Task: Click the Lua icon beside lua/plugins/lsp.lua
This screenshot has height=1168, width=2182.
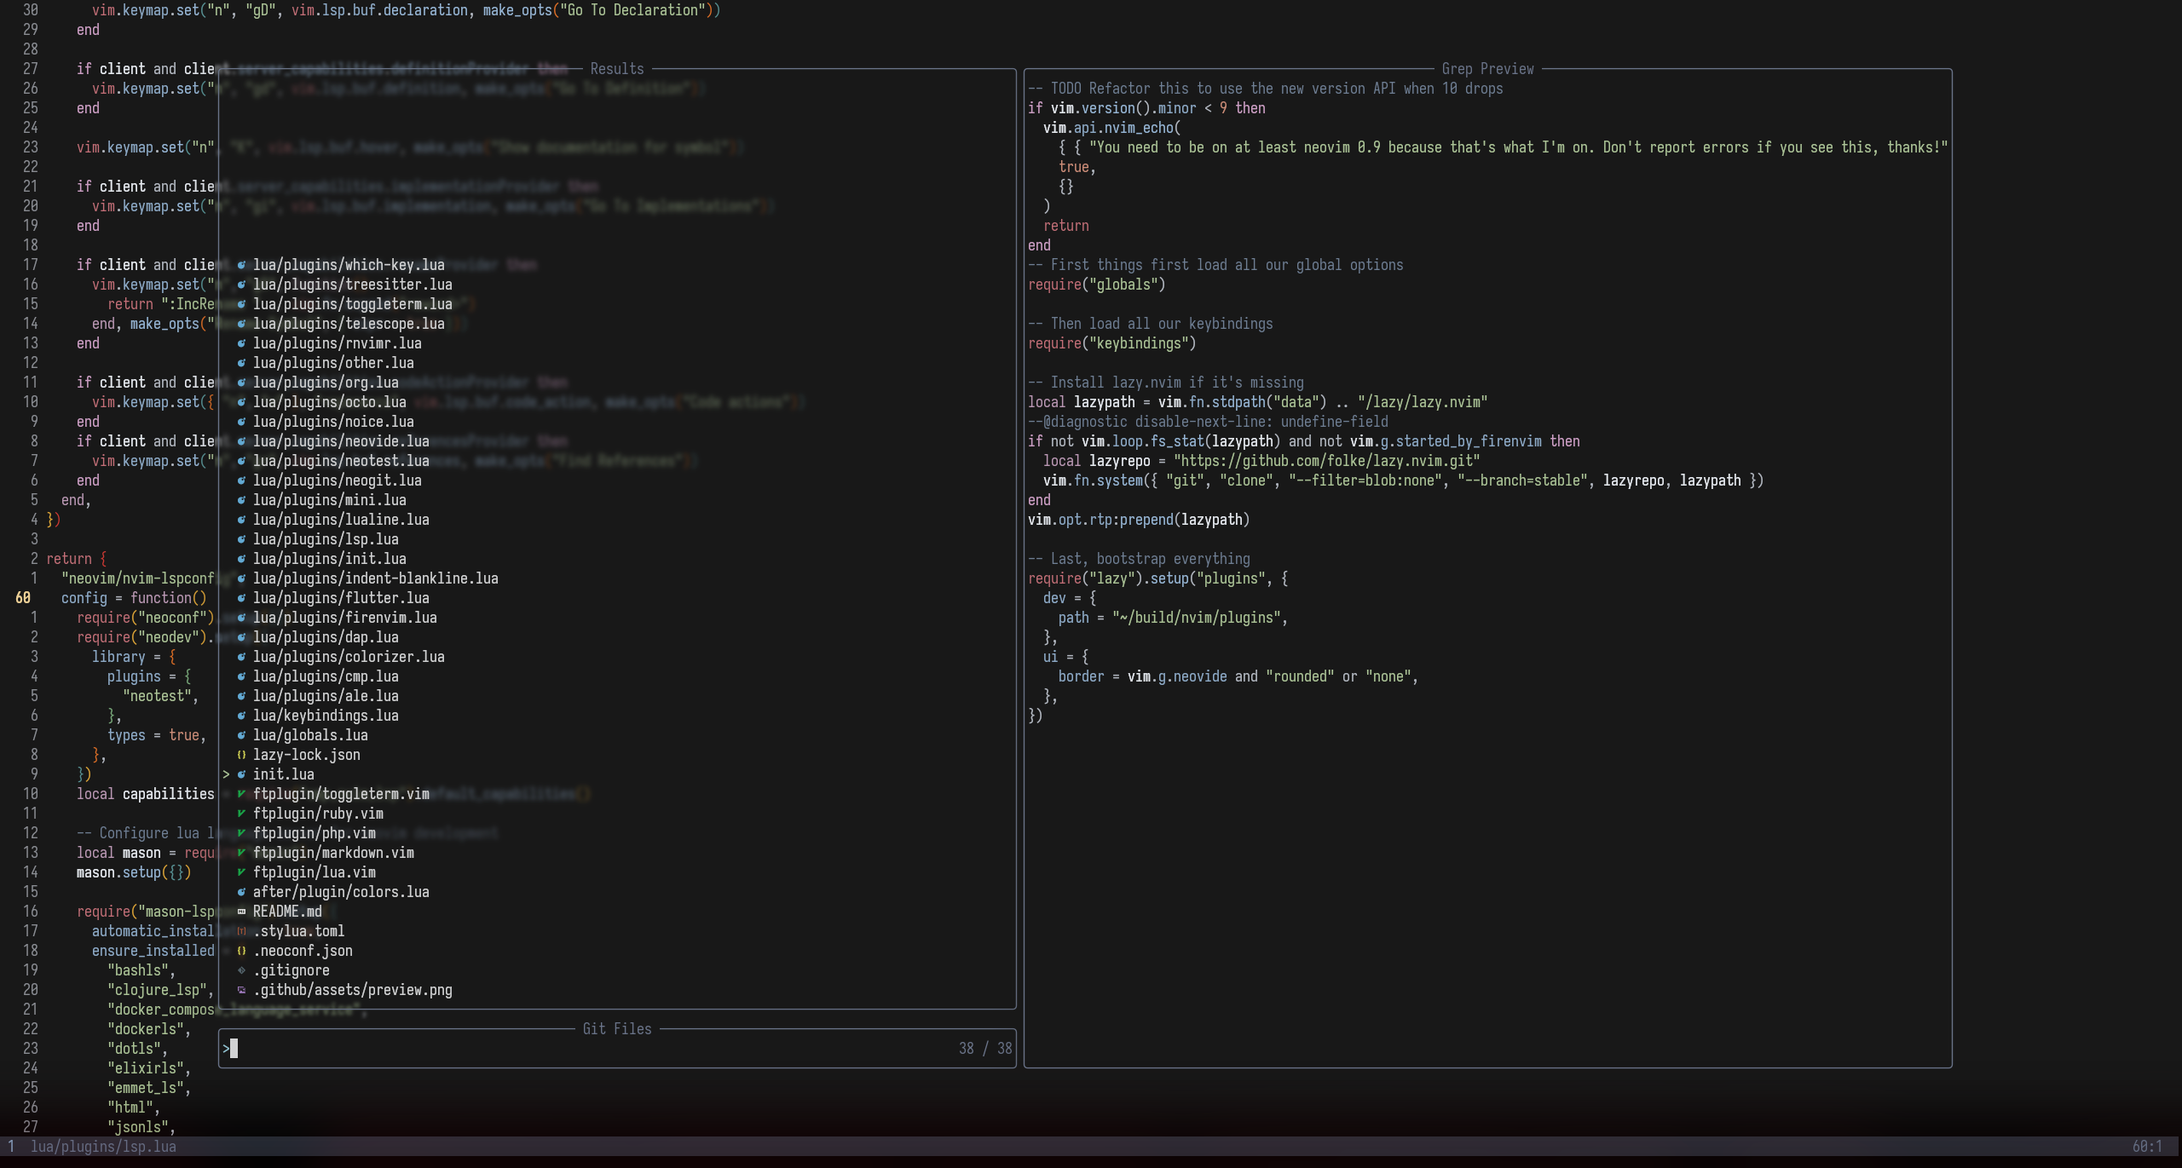Action: pos(241,539)
